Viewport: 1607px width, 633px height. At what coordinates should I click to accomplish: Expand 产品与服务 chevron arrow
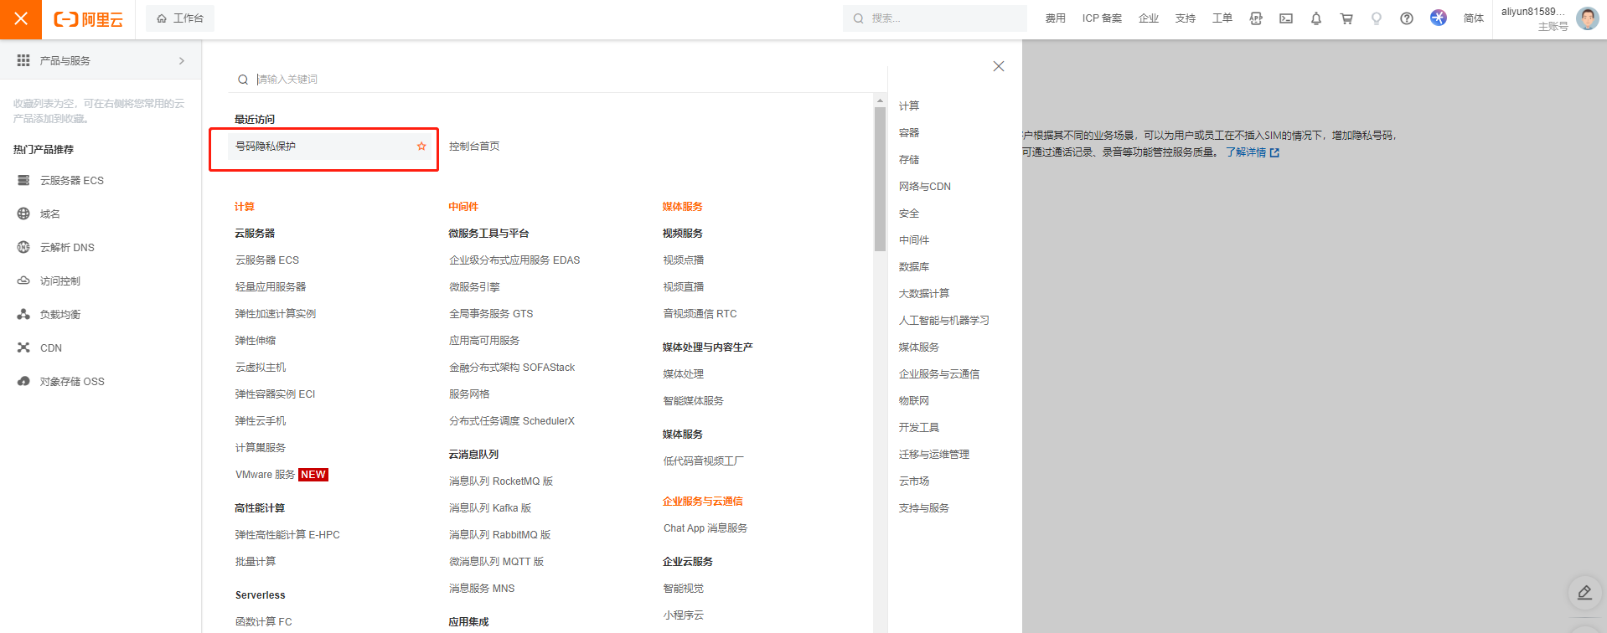182,61
